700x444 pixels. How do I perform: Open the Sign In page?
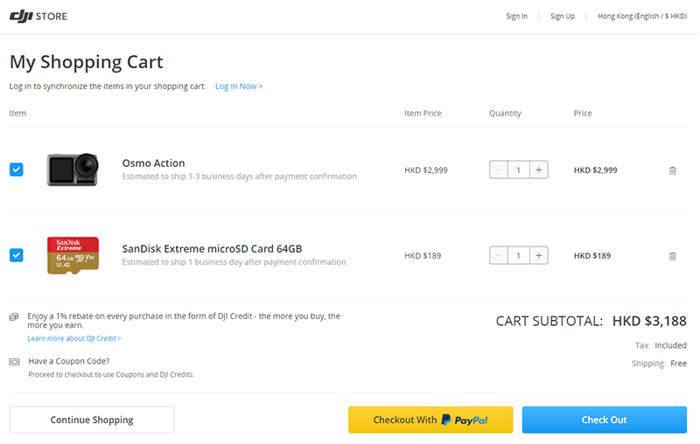click(x=516, y=16)
